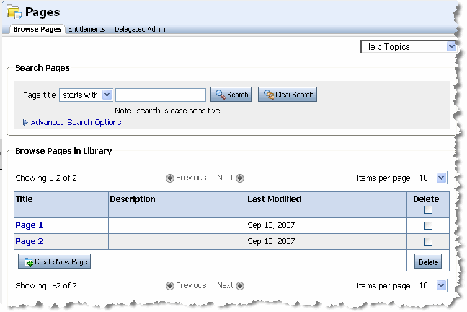Image resolution: width=467 pixels, height=312 pixels.
Task: Click lower Next arrow icon
Action: click(x=240, y=285)
